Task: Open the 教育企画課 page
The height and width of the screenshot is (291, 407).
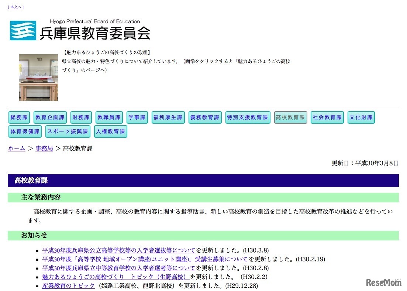Action: [x=50, y=117]
